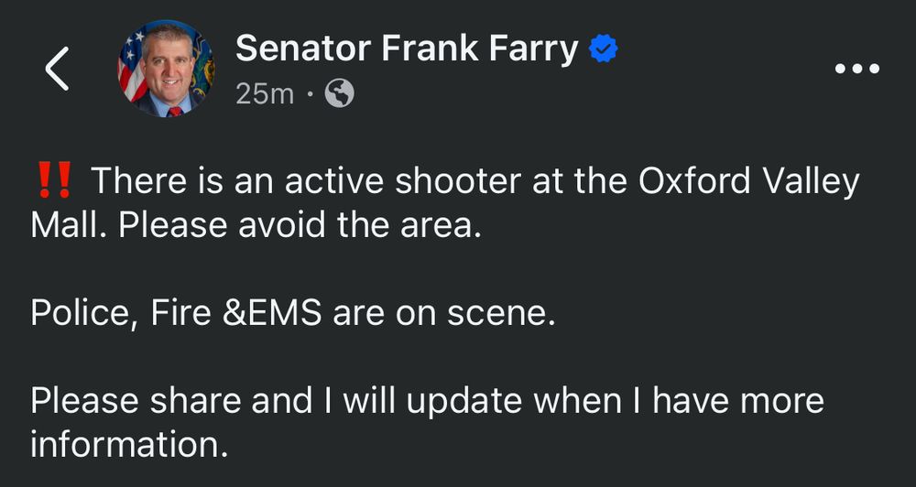Click the 'Please share' text

click(x=136, y=401)
